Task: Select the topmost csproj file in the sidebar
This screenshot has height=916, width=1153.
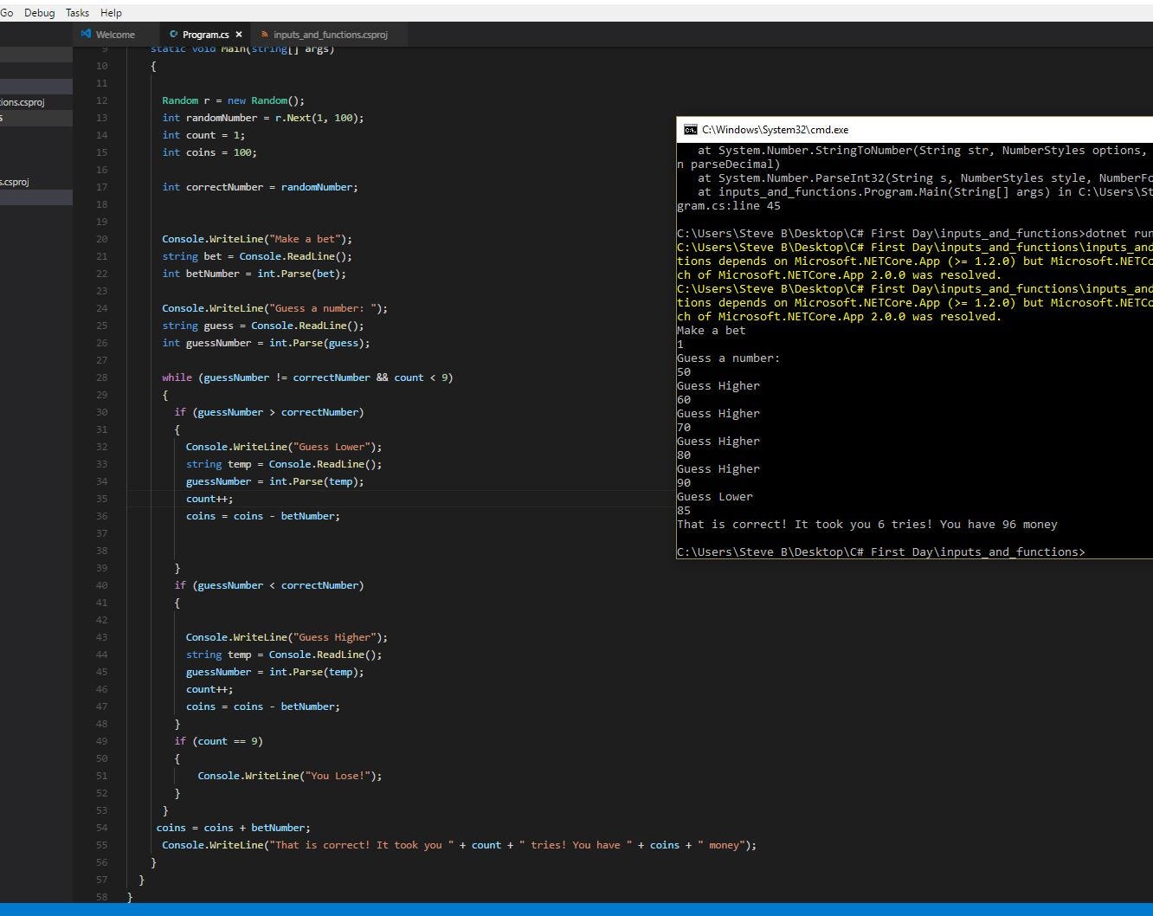Action: [x=23, y=102]
